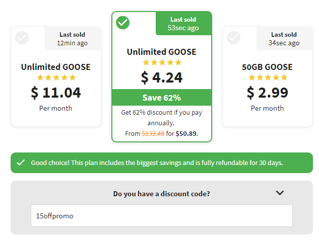Image resolution: width=319 pixels, height=240 pixels.
Task: Click the Do you have a discount code heading
Action: (162, 194)
